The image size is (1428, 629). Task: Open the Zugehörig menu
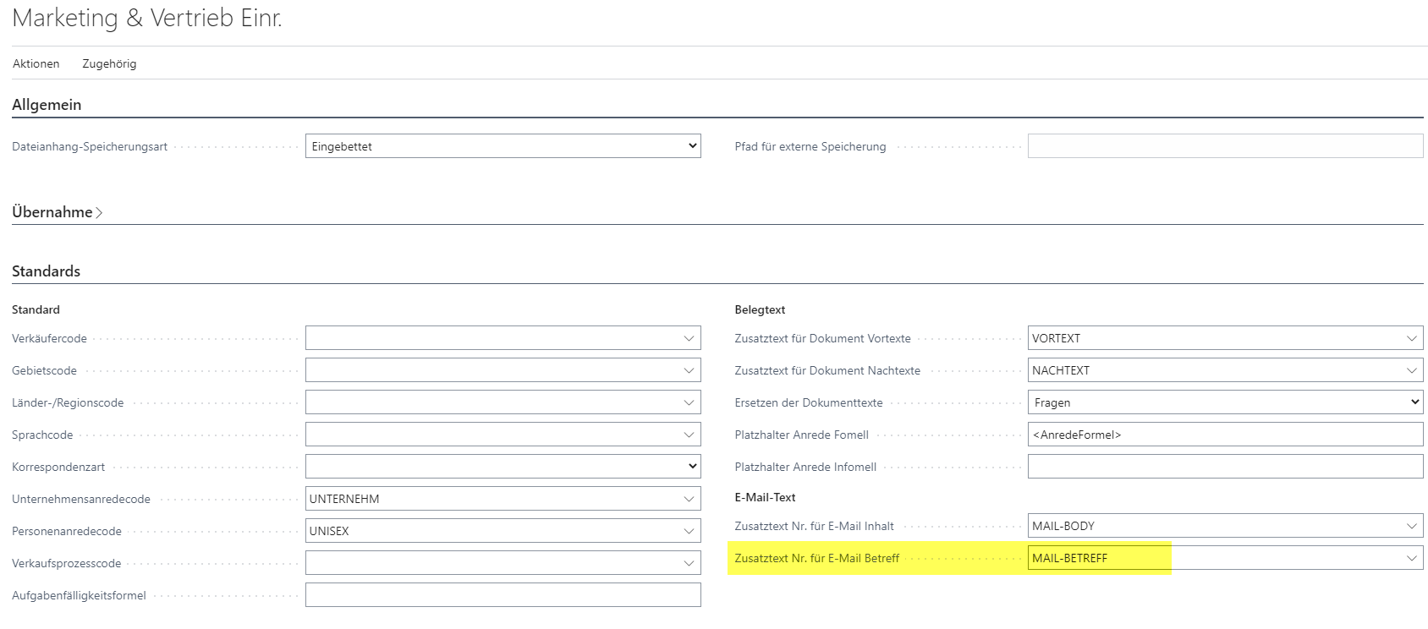click(x=109, y=63)
